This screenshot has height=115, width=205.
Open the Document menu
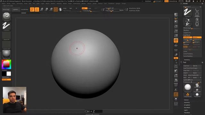point(20,4)
